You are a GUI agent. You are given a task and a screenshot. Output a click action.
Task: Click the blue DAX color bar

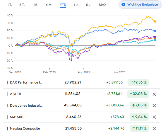click(x=8, y=82)
